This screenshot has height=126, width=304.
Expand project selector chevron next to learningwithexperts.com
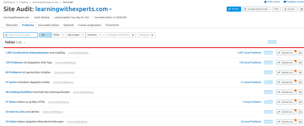click(110, 9)
